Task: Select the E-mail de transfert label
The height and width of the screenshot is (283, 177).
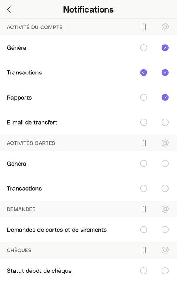Action: coord(32,122)
